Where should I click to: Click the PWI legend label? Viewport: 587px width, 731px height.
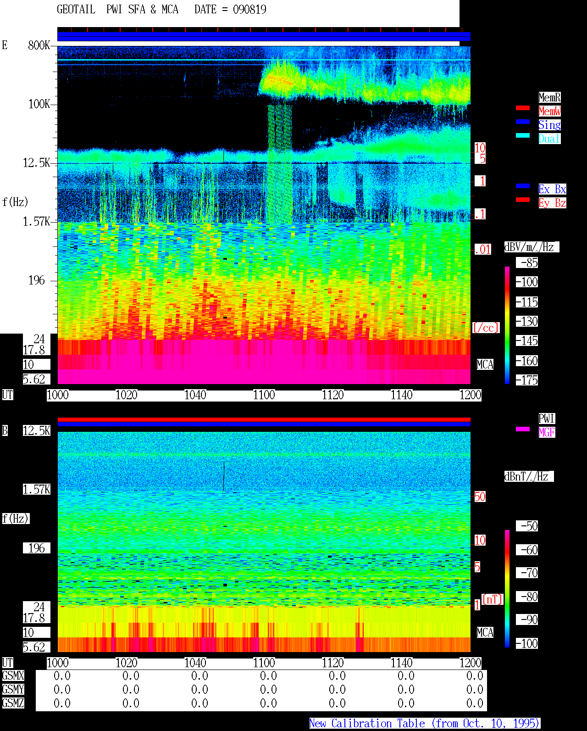coord(547,419)
